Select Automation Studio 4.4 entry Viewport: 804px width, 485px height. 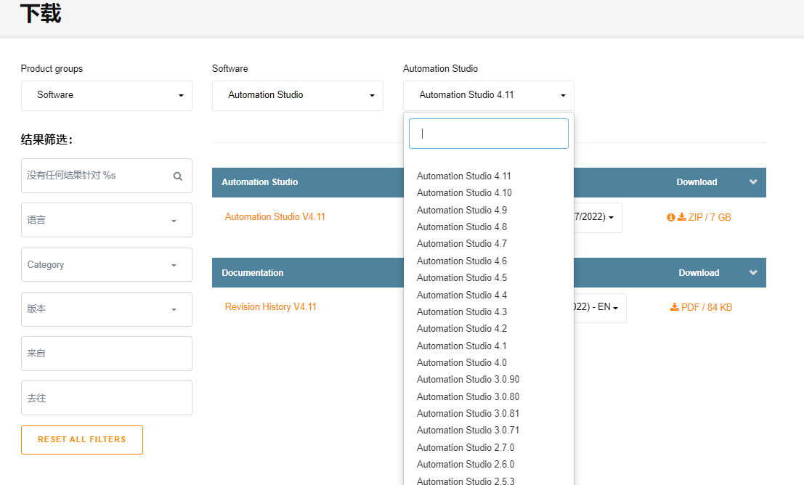461,295
